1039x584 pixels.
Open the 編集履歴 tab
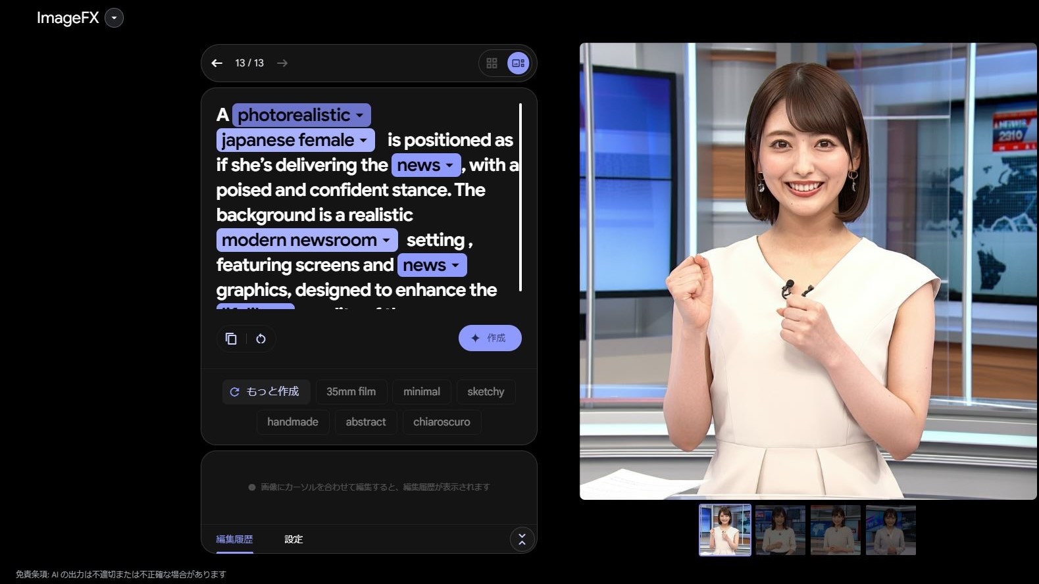click(234, 539)
